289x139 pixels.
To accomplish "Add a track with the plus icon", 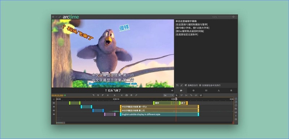I will pyautogui.click(x=54, y=99).
